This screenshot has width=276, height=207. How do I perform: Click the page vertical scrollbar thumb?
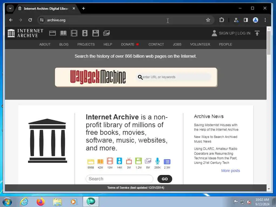(269, 43)
